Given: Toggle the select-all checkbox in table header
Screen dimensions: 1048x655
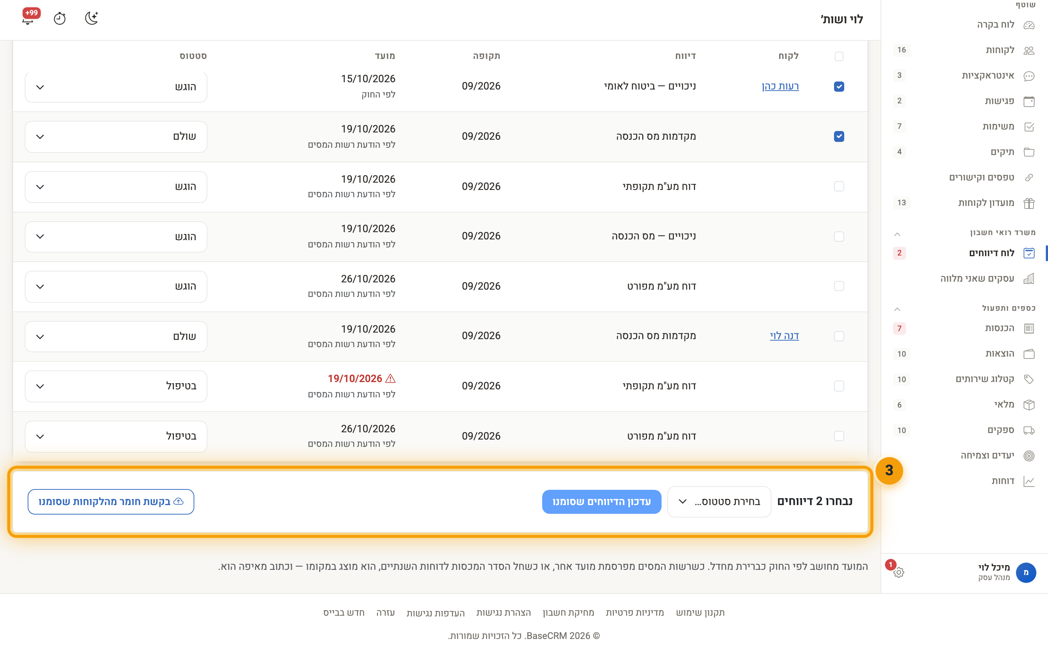Looking at the screenshot, I should coord(839,56).
